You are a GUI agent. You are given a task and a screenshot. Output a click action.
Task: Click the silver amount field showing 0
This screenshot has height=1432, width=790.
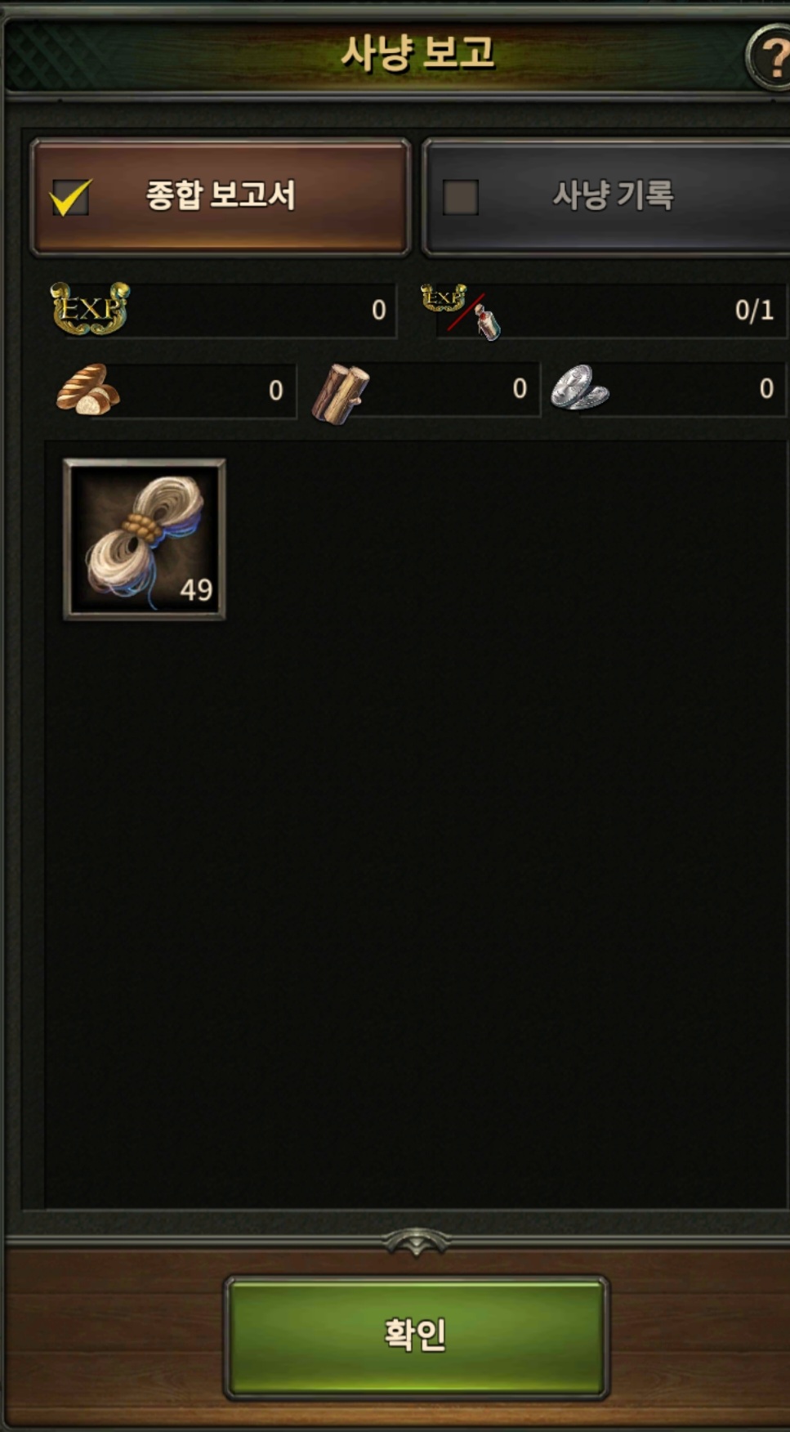pos(693,389)
